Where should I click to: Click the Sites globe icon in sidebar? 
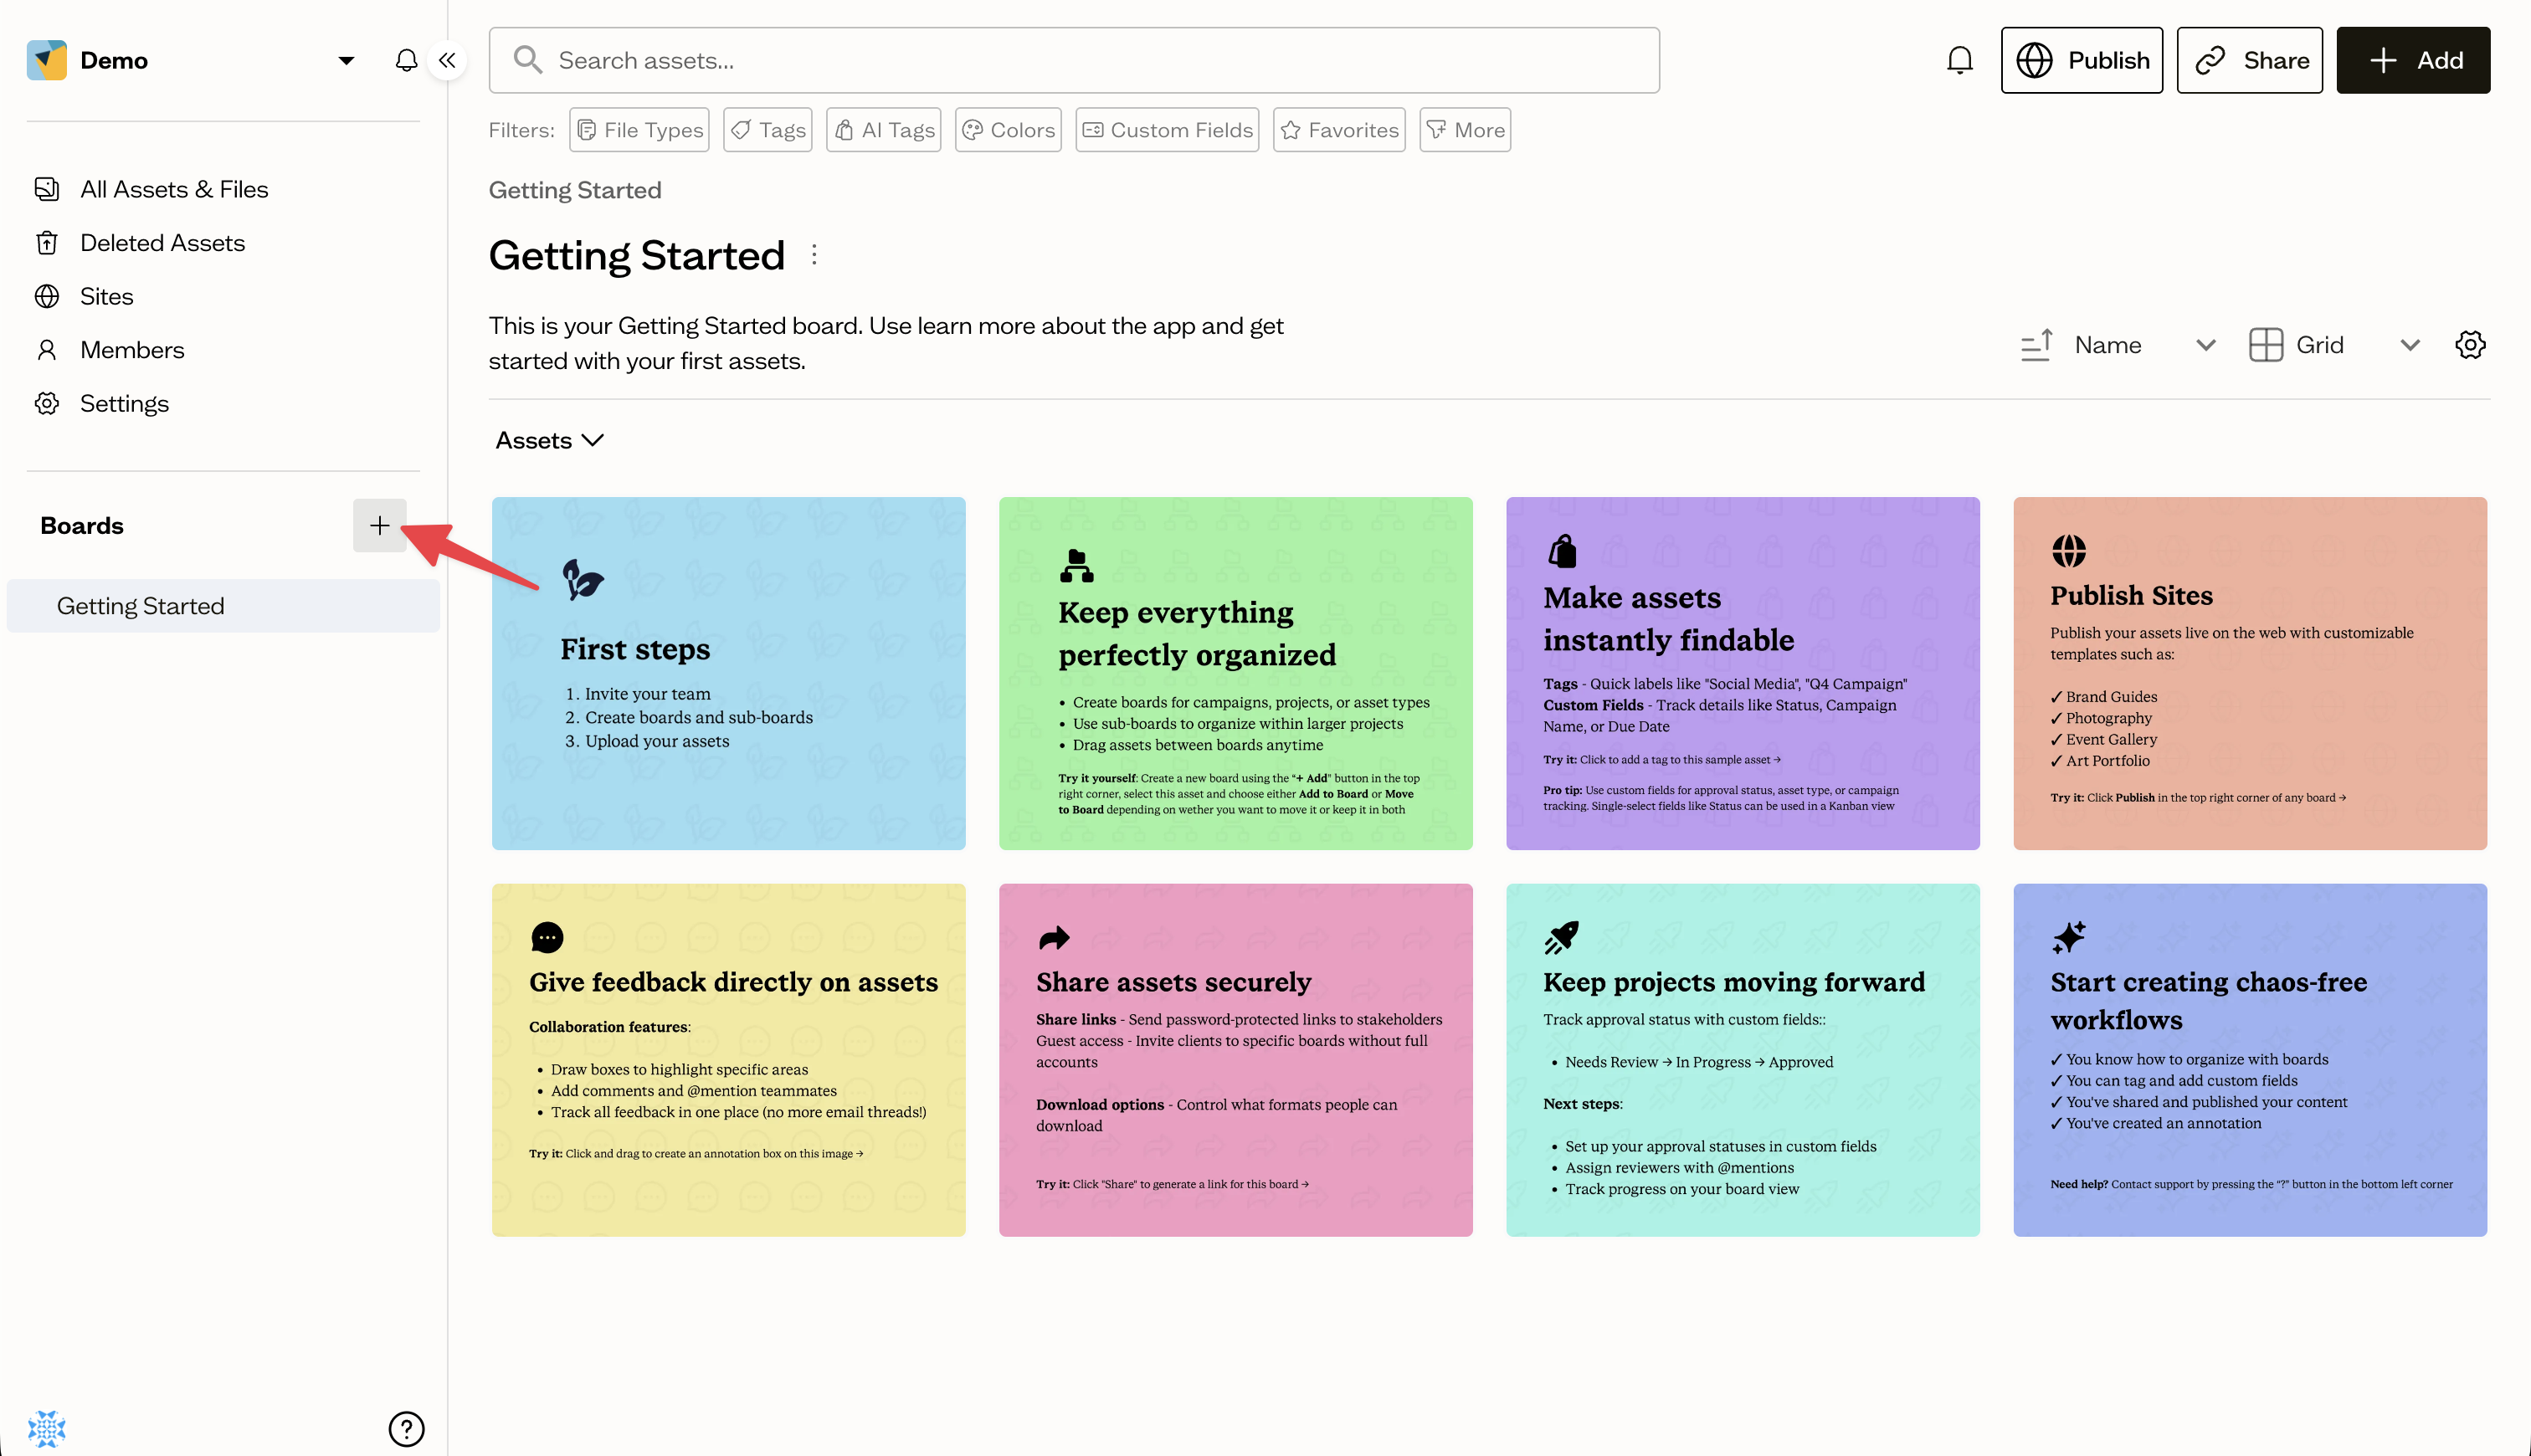[x=46, y=296]
